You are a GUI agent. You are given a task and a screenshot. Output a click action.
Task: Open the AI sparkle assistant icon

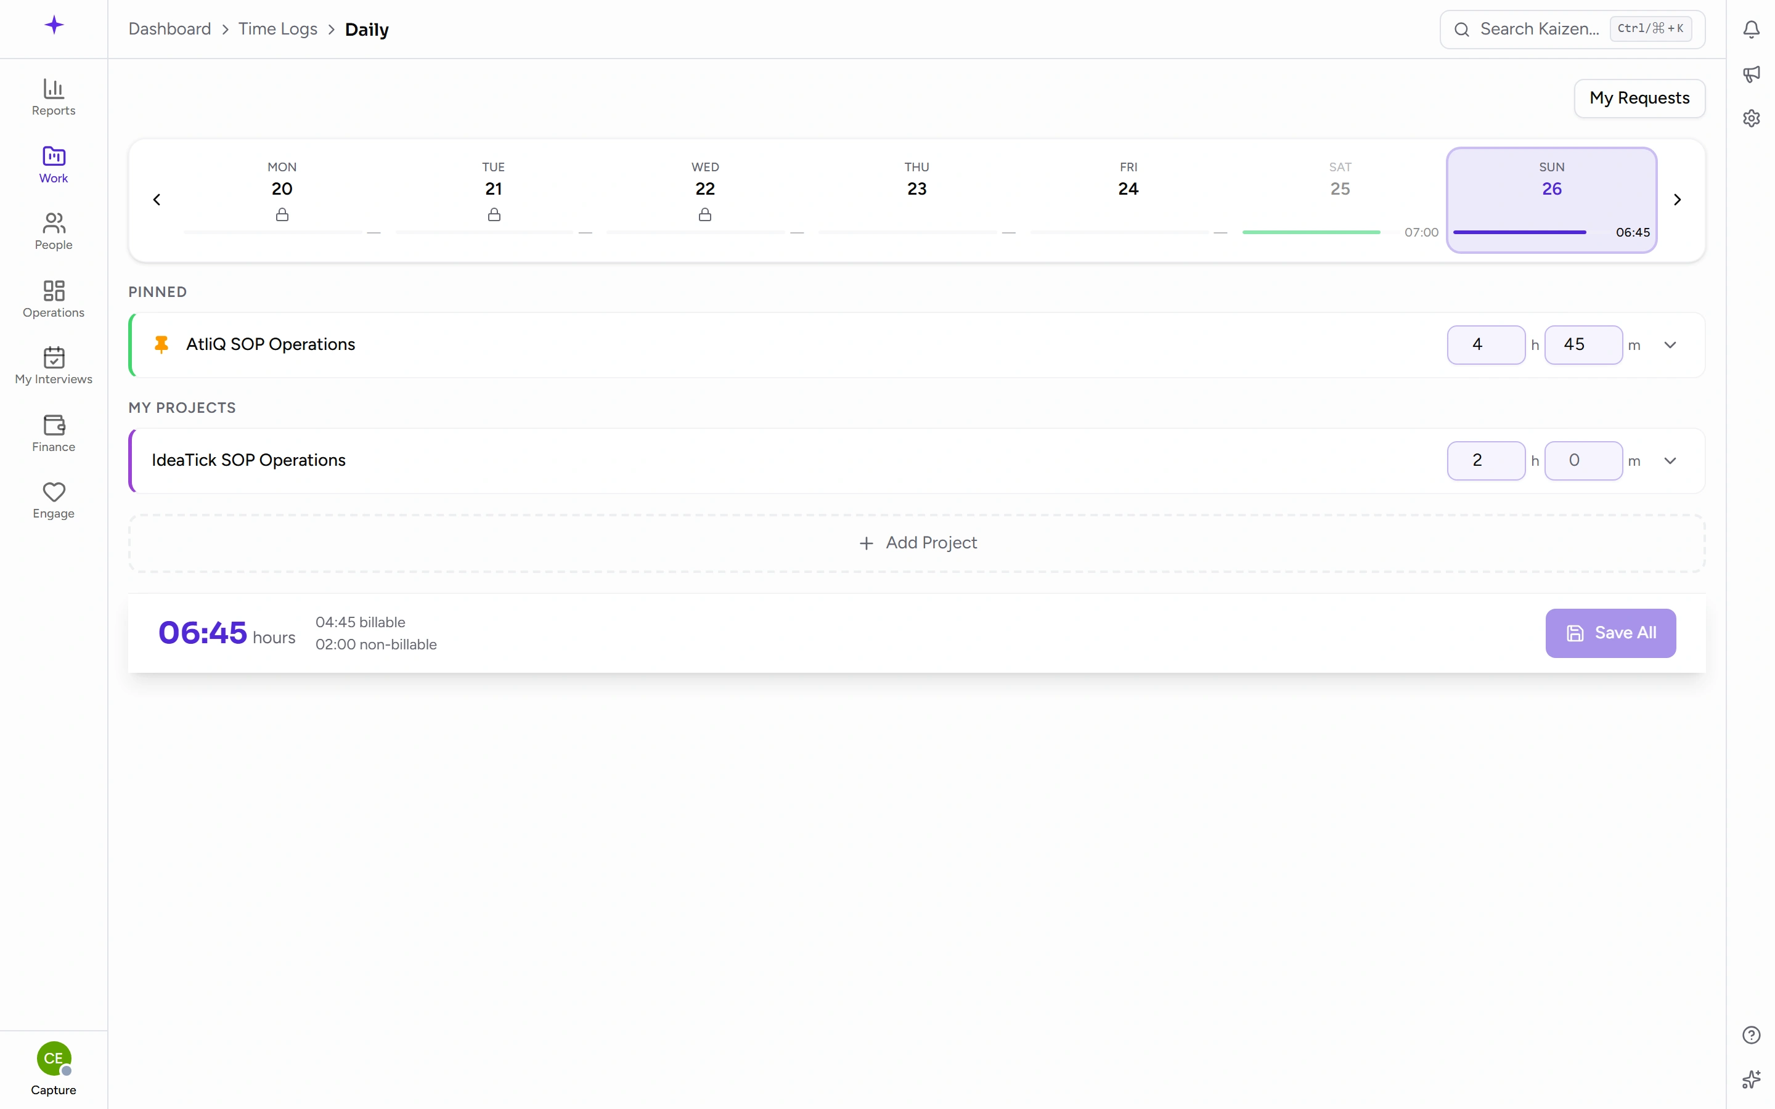coord(1751,1079)
